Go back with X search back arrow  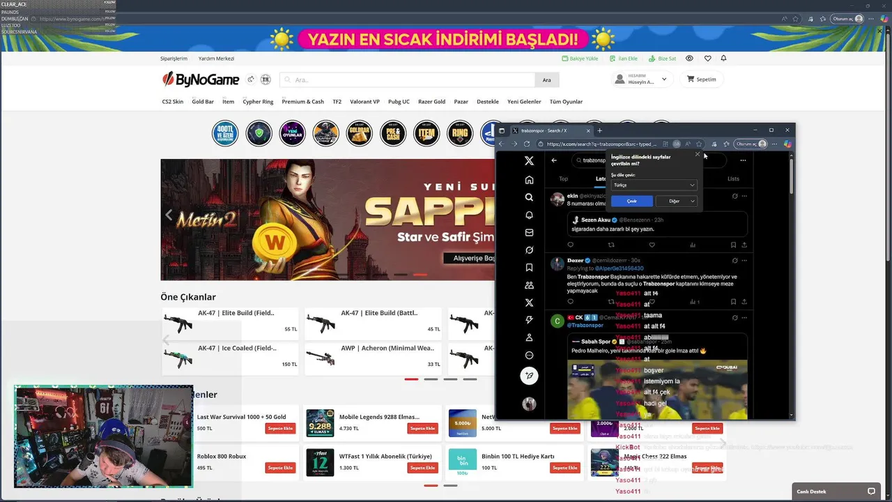554,160
